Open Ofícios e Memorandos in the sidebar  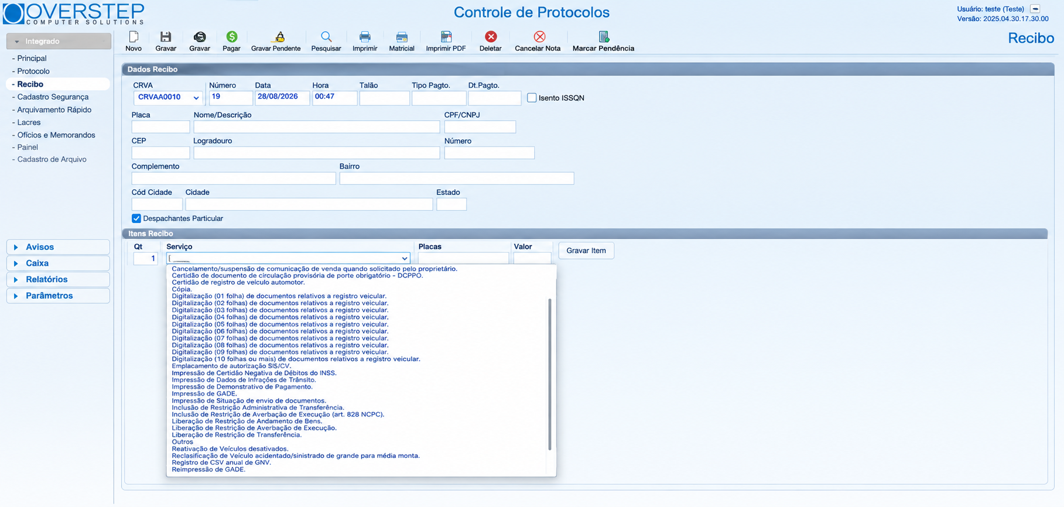pos(56,135)
